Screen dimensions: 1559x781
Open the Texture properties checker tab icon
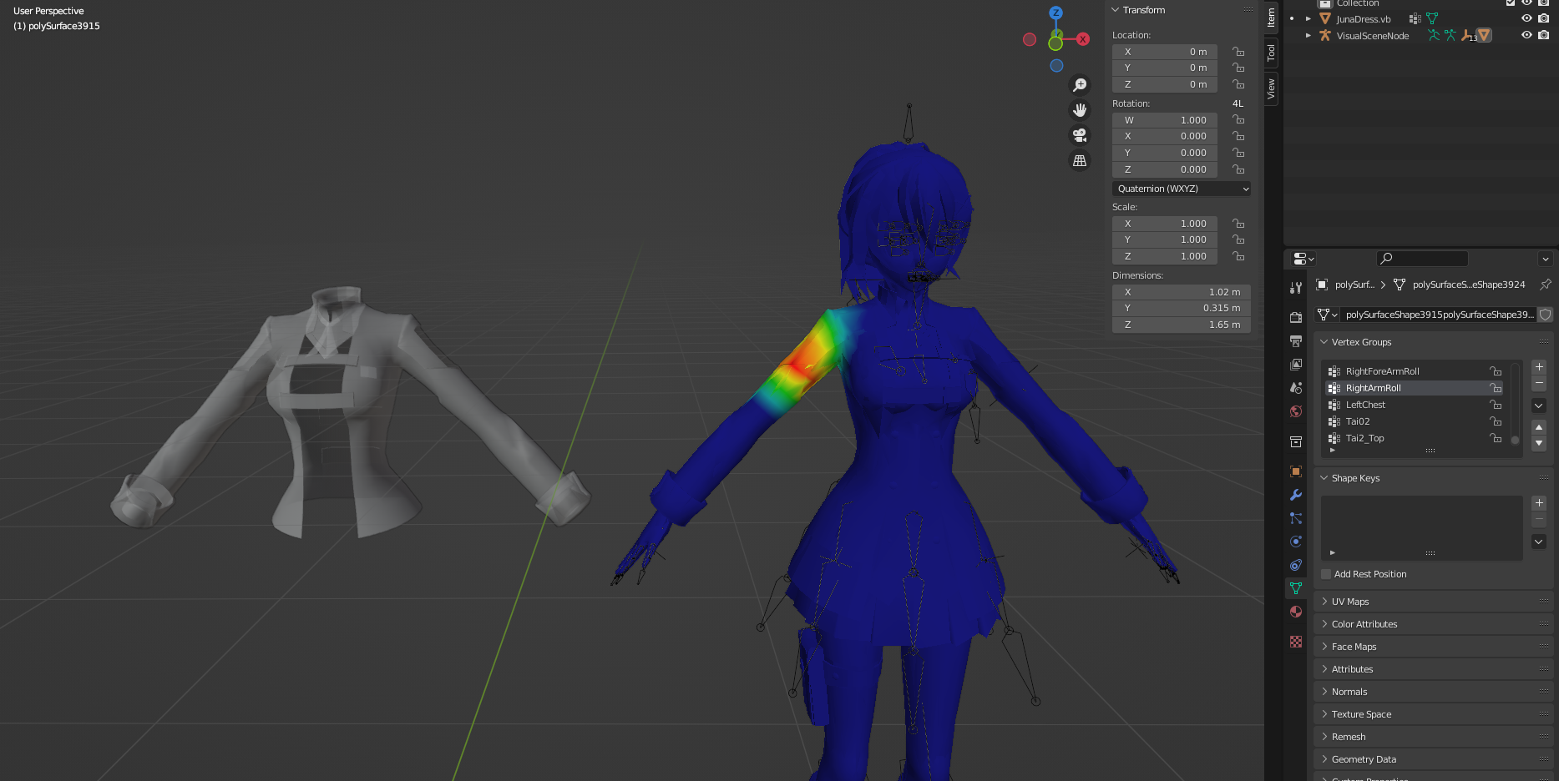tap(1296, 642)
